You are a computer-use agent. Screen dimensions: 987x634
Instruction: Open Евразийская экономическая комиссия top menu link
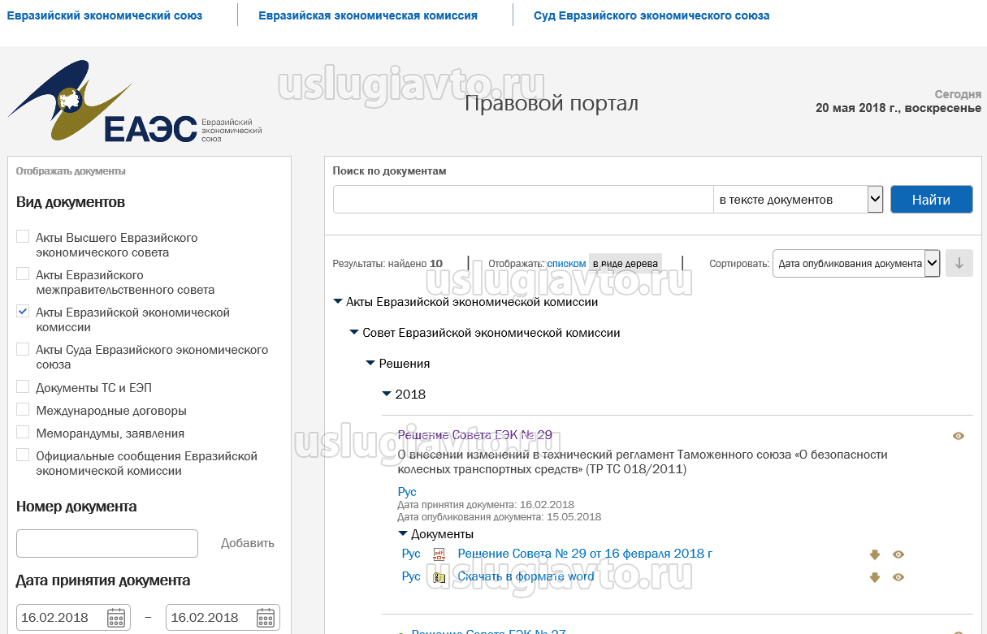click(368, 15)
